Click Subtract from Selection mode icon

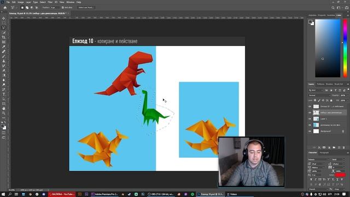[32, 8]
